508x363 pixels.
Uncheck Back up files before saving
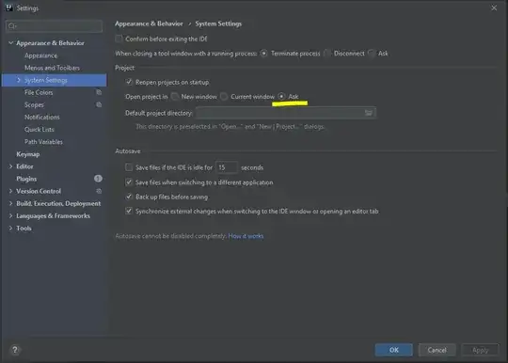pos(129,197)
